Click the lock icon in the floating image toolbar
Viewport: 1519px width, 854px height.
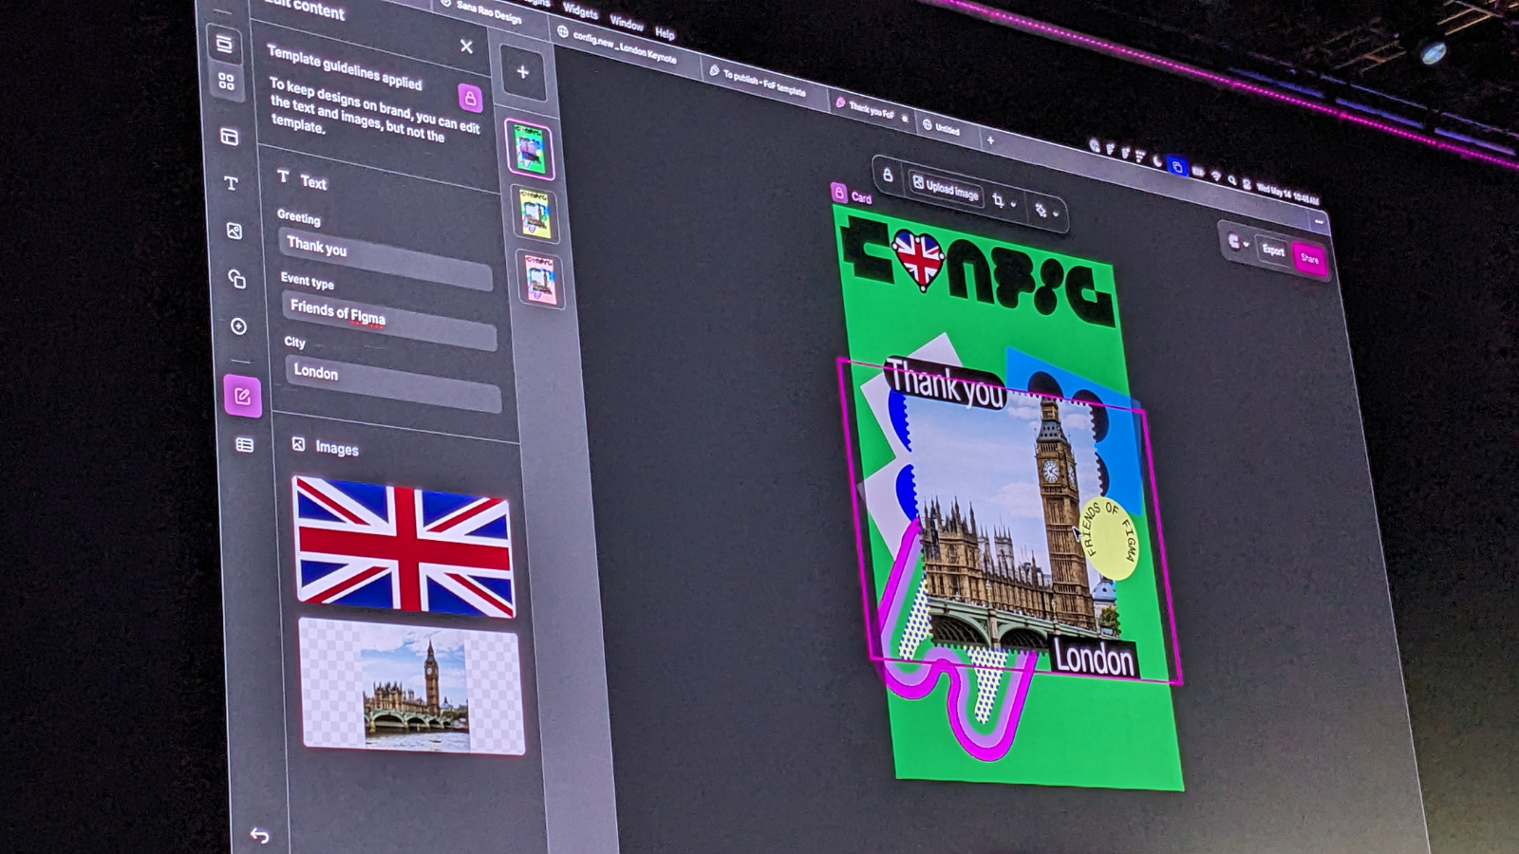[x=888, y=175]
